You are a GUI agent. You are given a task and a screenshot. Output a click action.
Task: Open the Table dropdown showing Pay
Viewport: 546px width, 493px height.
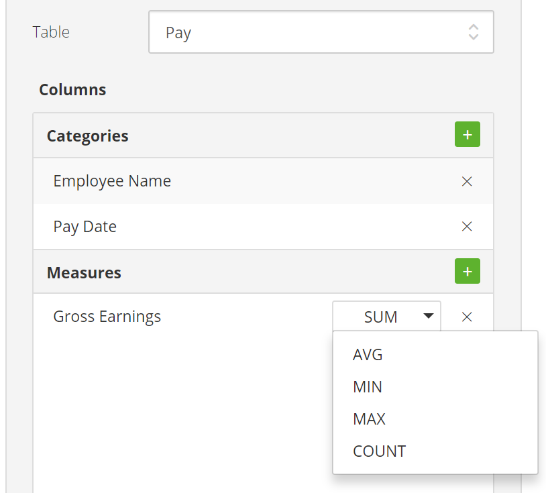(x=321, y=32)
